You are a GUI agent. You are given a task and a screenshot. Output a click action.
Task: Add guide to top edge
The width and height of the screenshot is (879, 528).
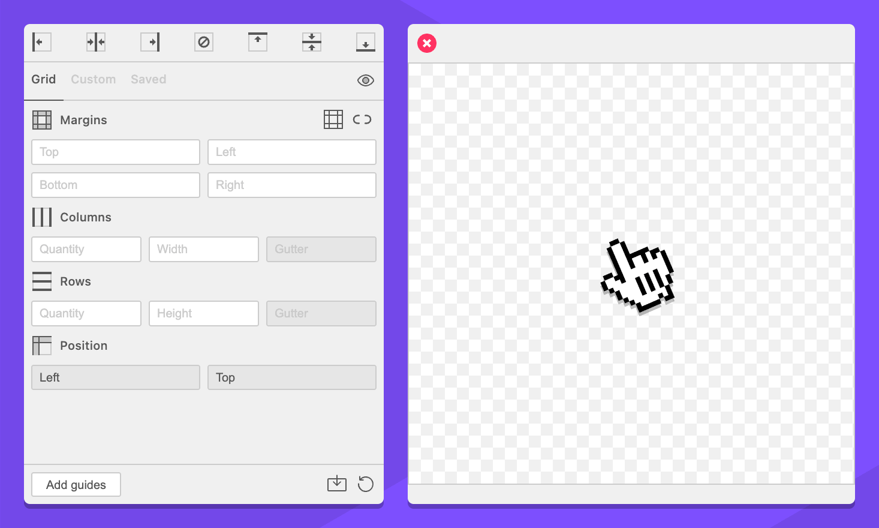[258, 42]
